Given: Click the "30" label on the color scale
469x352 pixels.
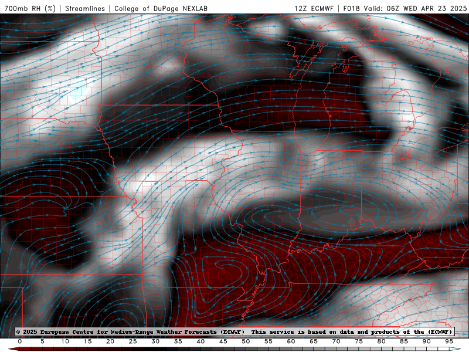Looking at the screenshot, I should tap(155, 341).
